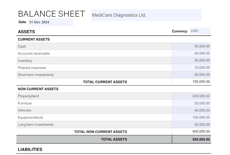Select the Inventory amount 30,000.00 field
230x155 pixels.
pos(191,60)
